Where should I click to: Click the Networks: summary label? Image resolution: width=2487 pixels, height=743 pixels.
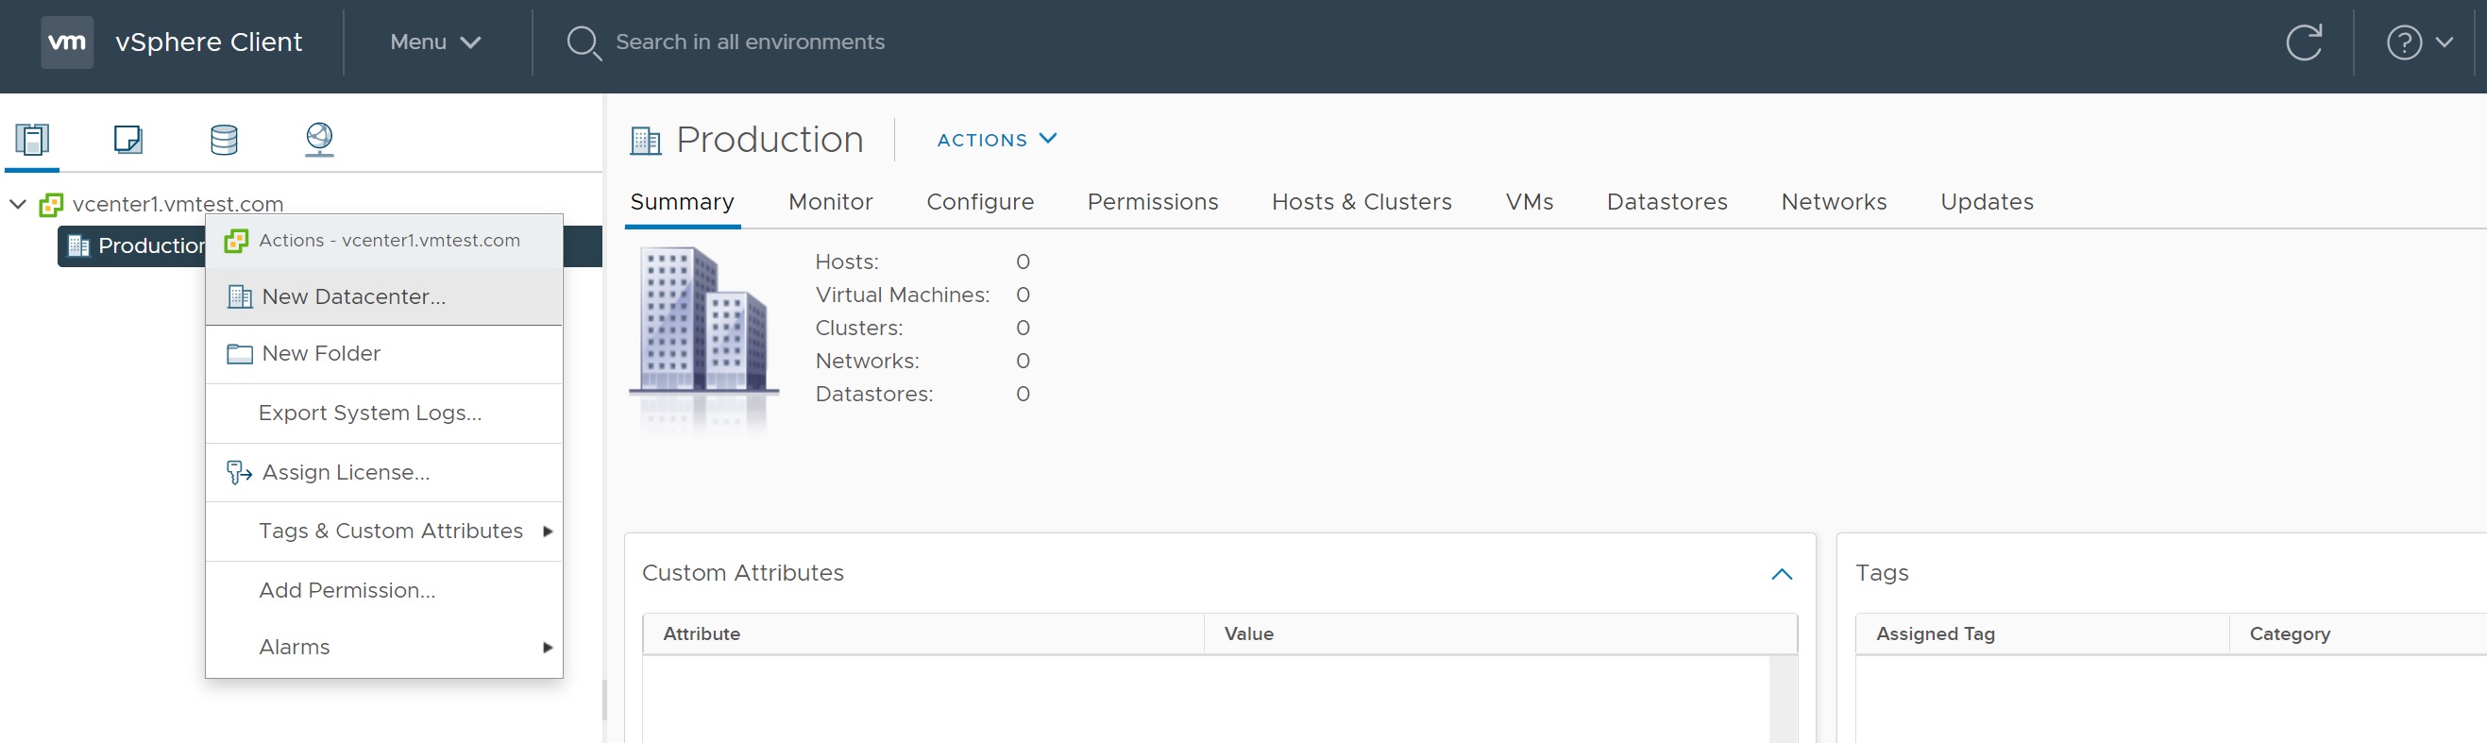tap(867, 361)
